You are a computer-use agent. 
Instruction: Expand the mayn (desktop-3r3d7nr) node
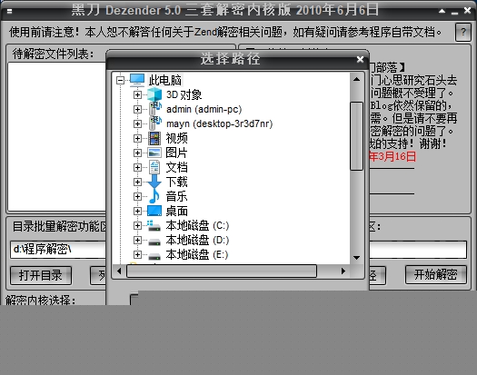[x=137, y=123]
